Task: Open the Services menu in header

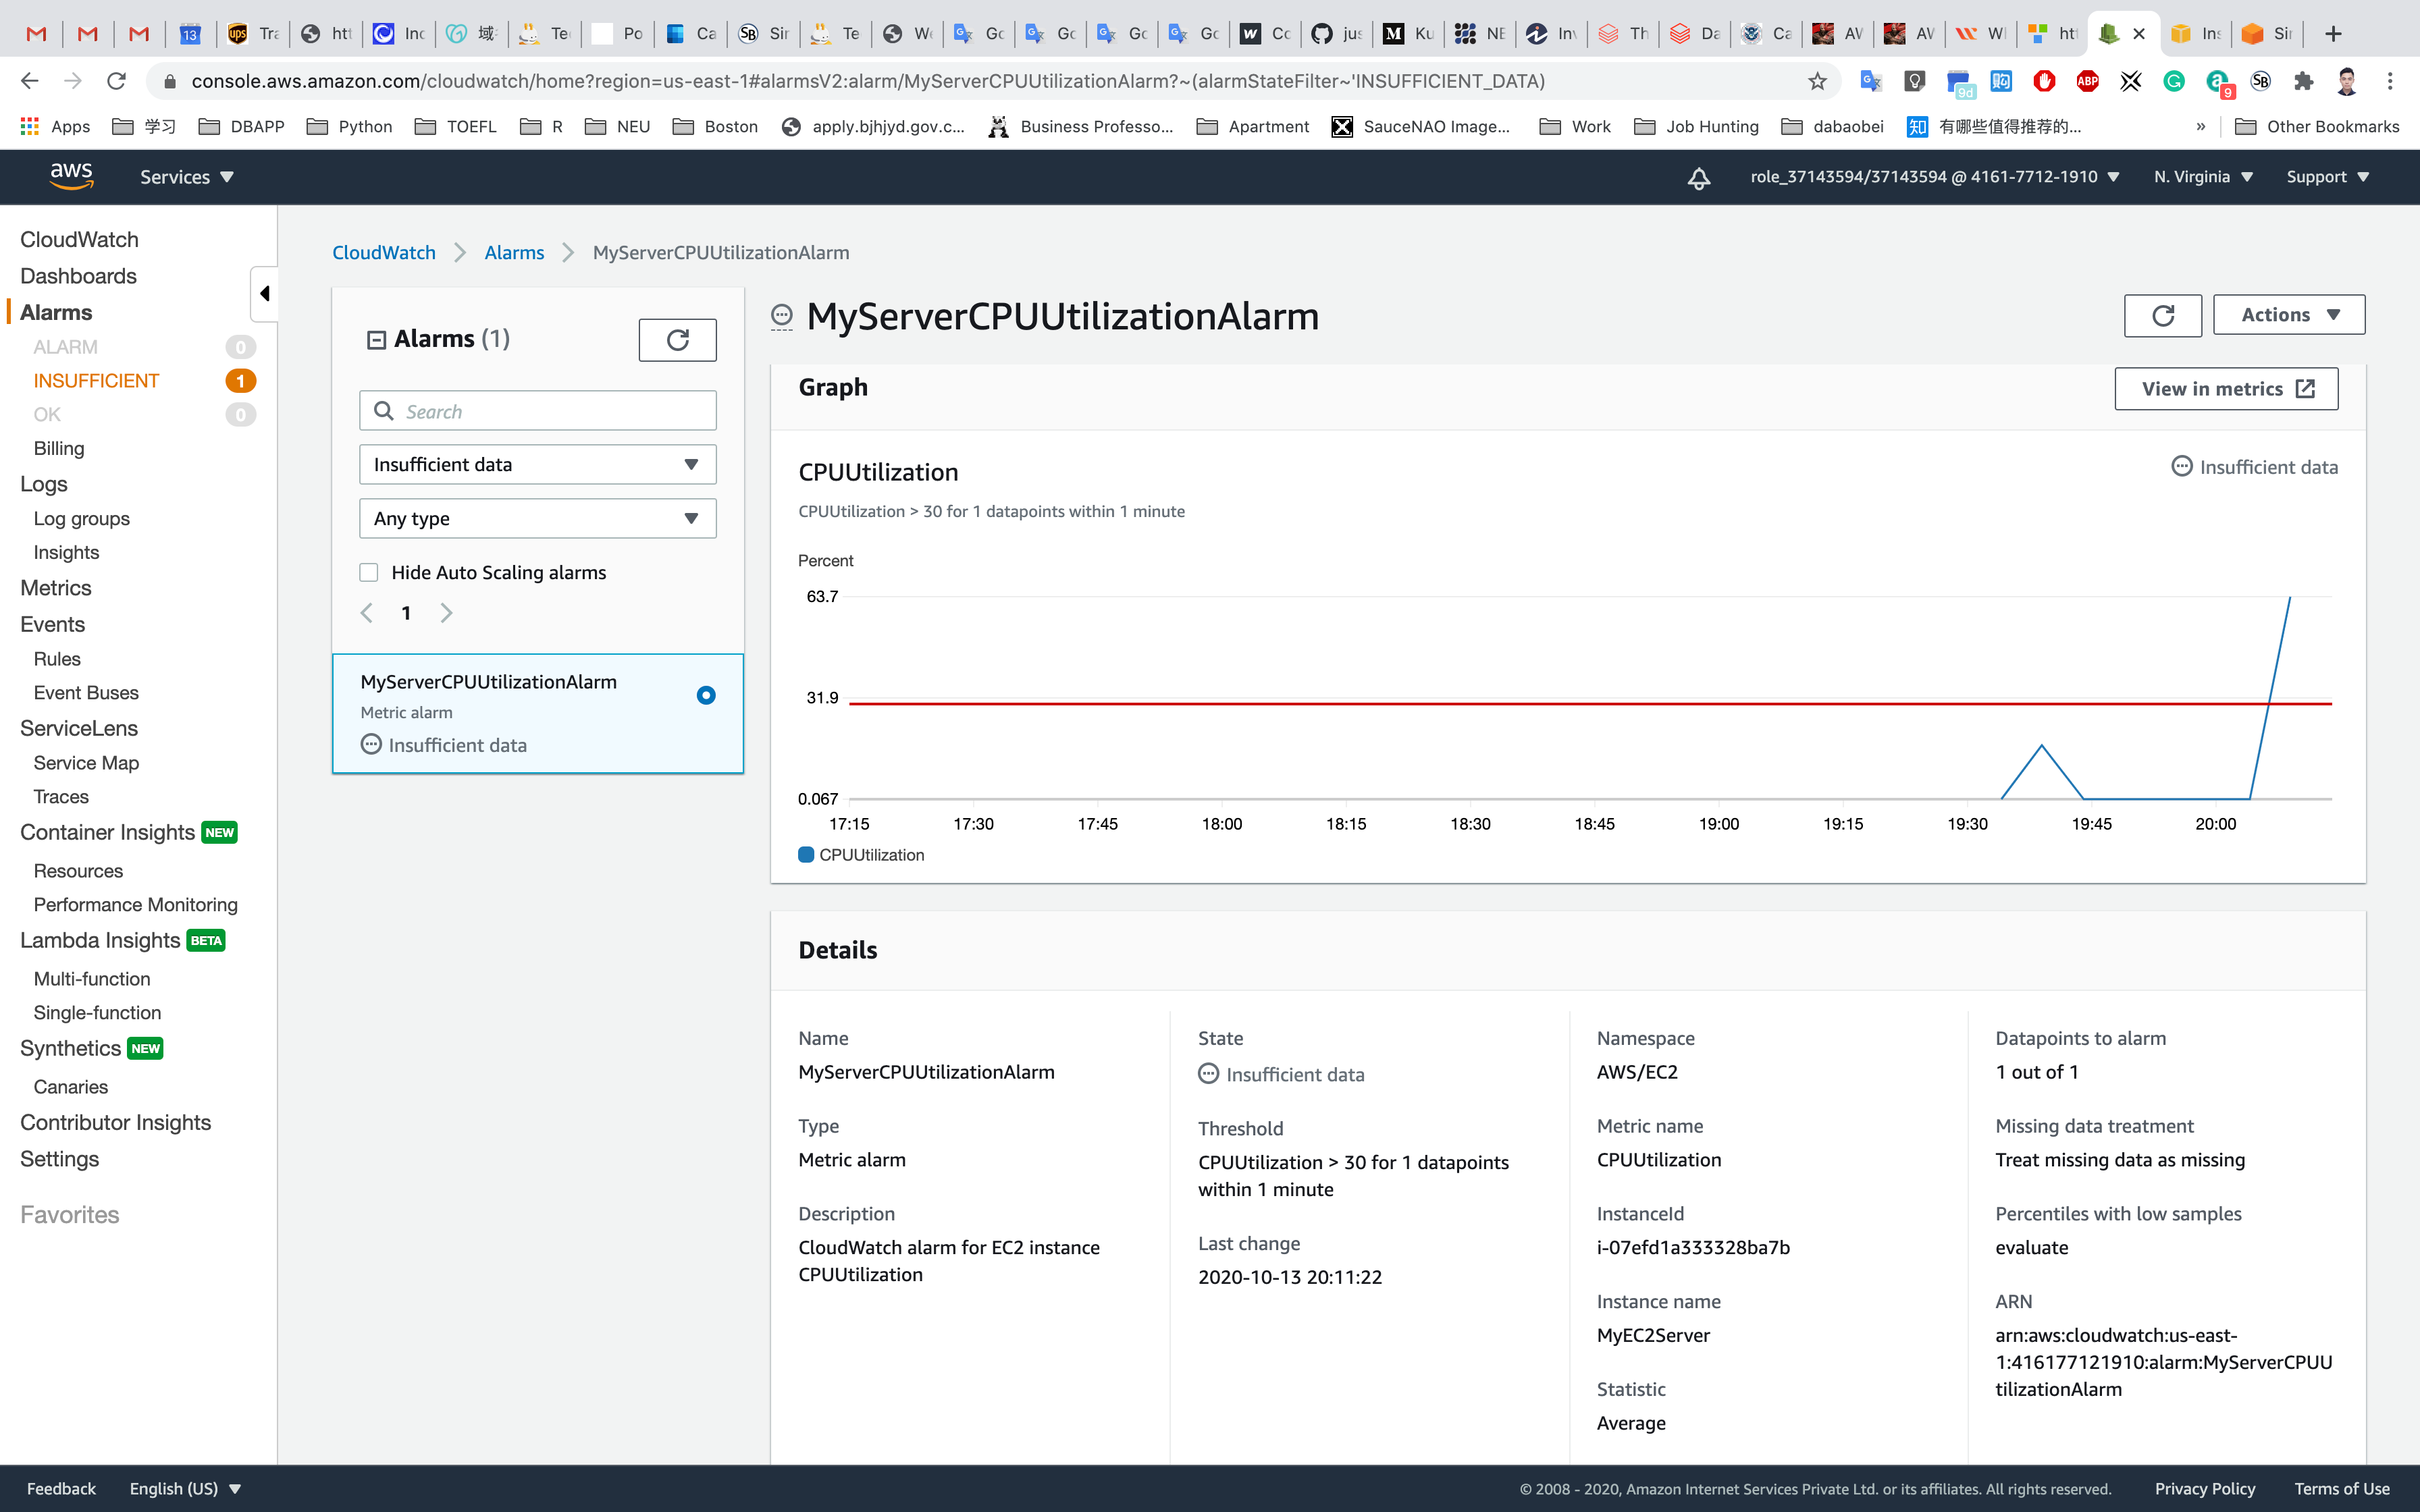Action: point(186,177)
